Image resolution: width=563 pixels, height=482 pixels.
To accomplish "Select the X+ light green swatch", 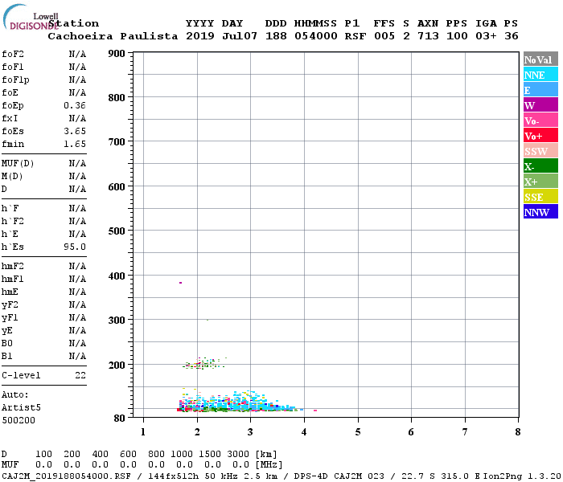I will (540, 182).
